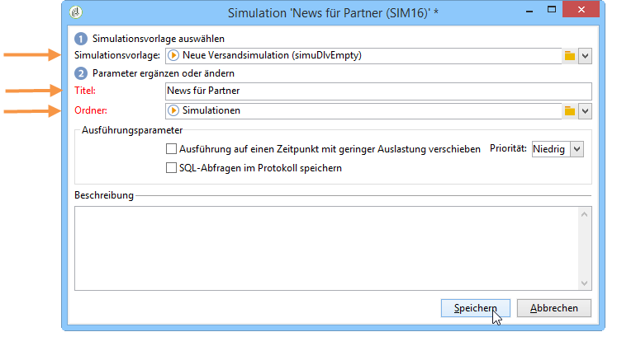617x346 pixels.
Task: Click the Abbrechen button
Action: point(553,308)
